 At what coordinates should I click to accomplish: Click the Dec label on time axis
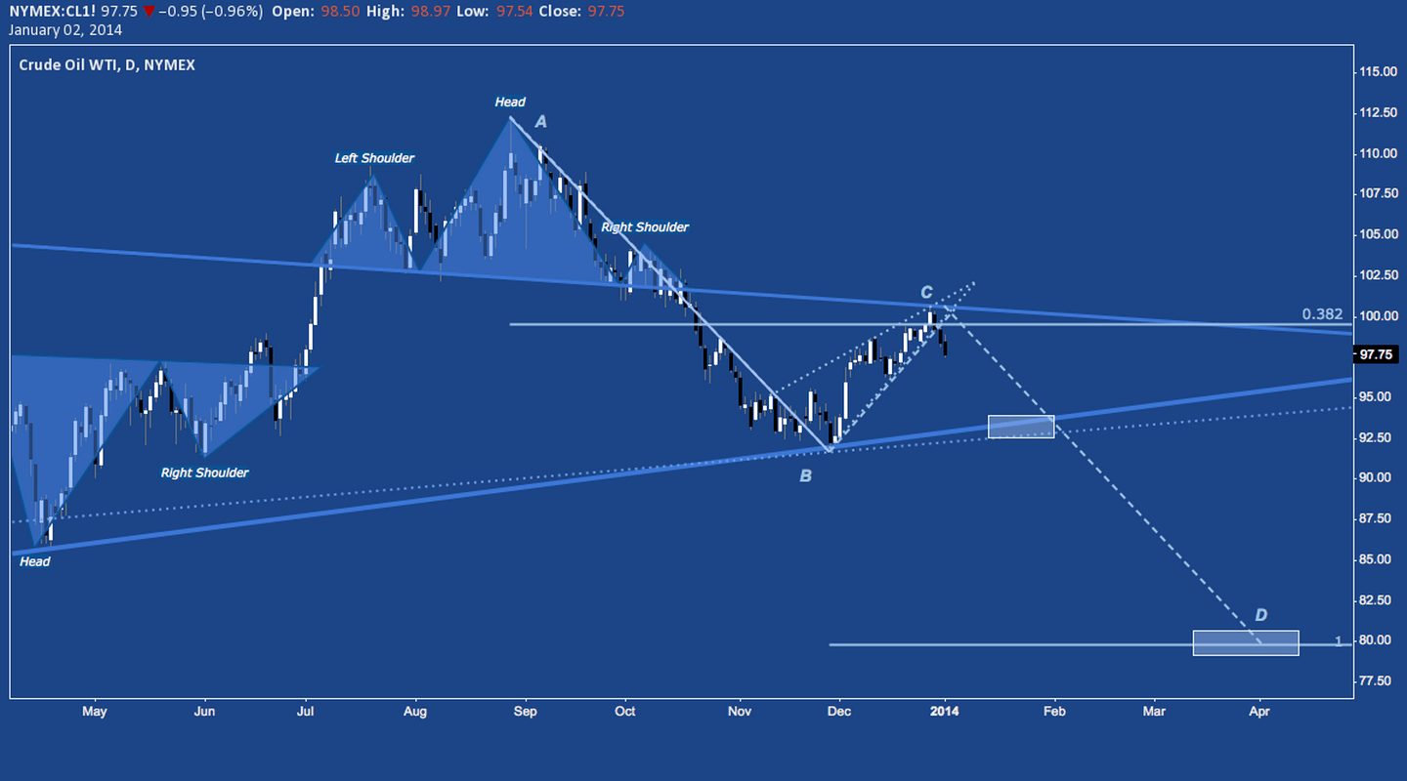pos(839,712)
